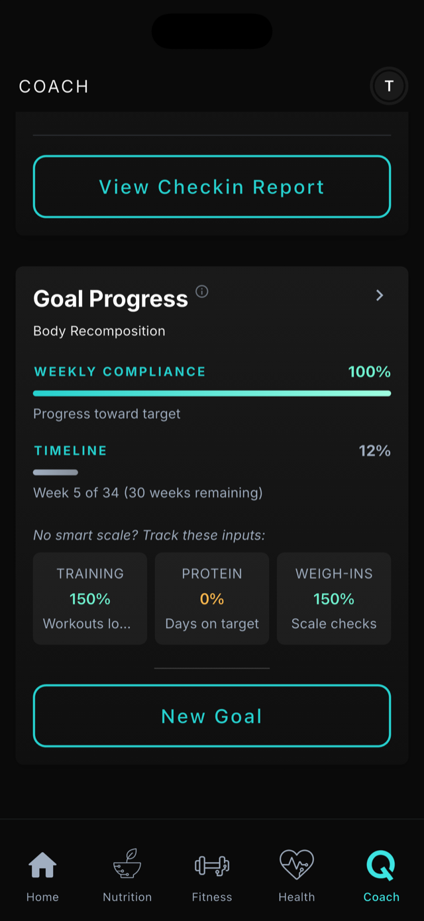Expand the Body Recomposition goal section
This screenshot has height=921, width=424.
pos(99,331)
